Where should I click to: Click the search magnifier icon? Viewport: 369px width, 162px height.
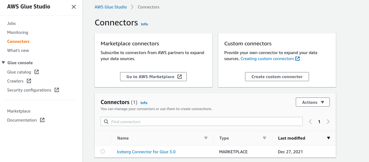click(106, 122)
